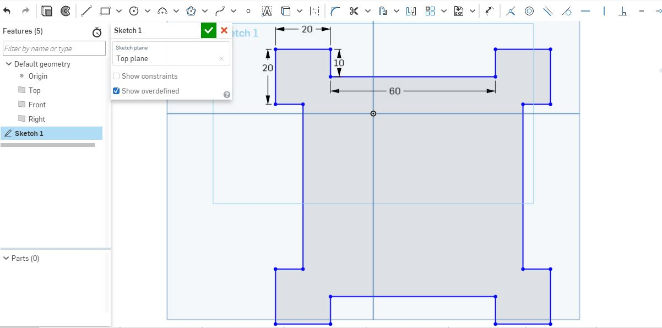The height and width of the screenshot is (328, 662).
Task: Click the sketch origin point in canvas
Action: (x=373, y=113)
